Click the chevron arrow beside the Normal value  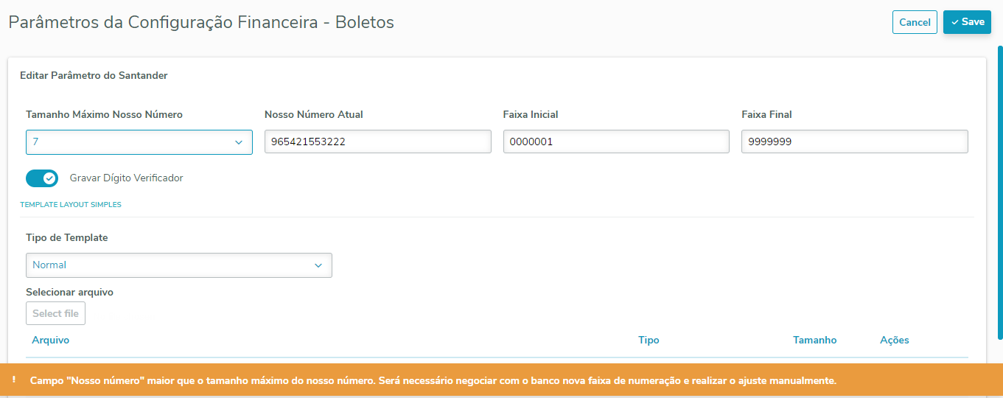pyautogui.click(x=318, y=265)
